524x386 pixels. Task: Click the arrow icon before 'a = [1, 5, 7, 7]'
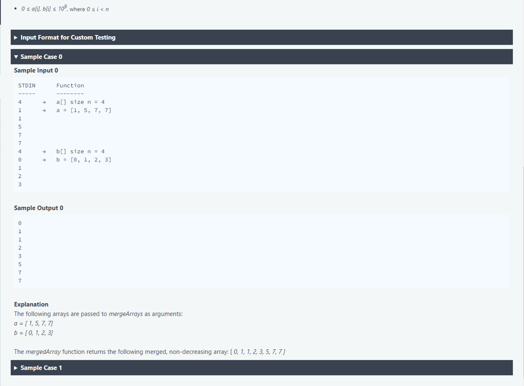point(44,111)
